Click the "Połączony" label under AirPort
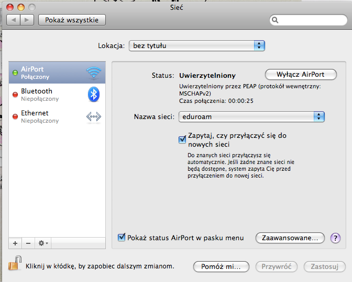 click(x=35, y=77)
